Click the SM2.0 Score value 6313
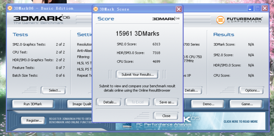The height and width of the screenshot is (136, 274). [156, 44]
